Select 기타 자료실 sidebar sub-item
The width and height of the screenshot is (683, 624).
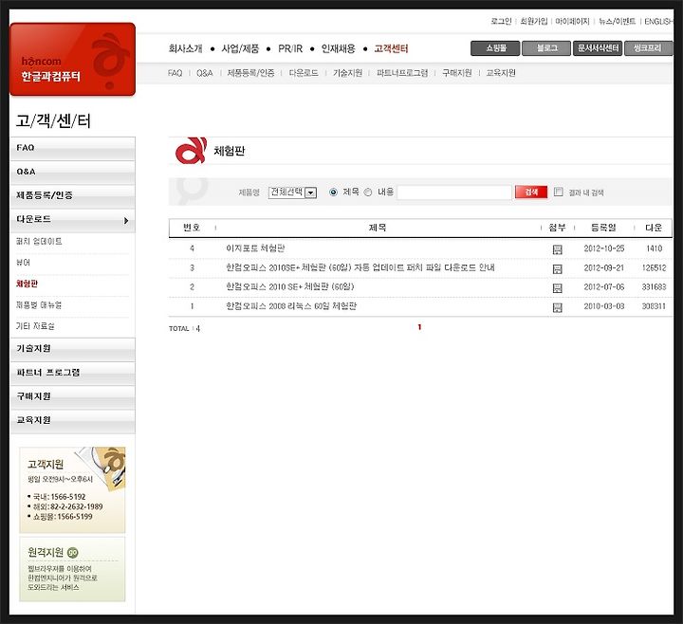click(x=35, y=326)
